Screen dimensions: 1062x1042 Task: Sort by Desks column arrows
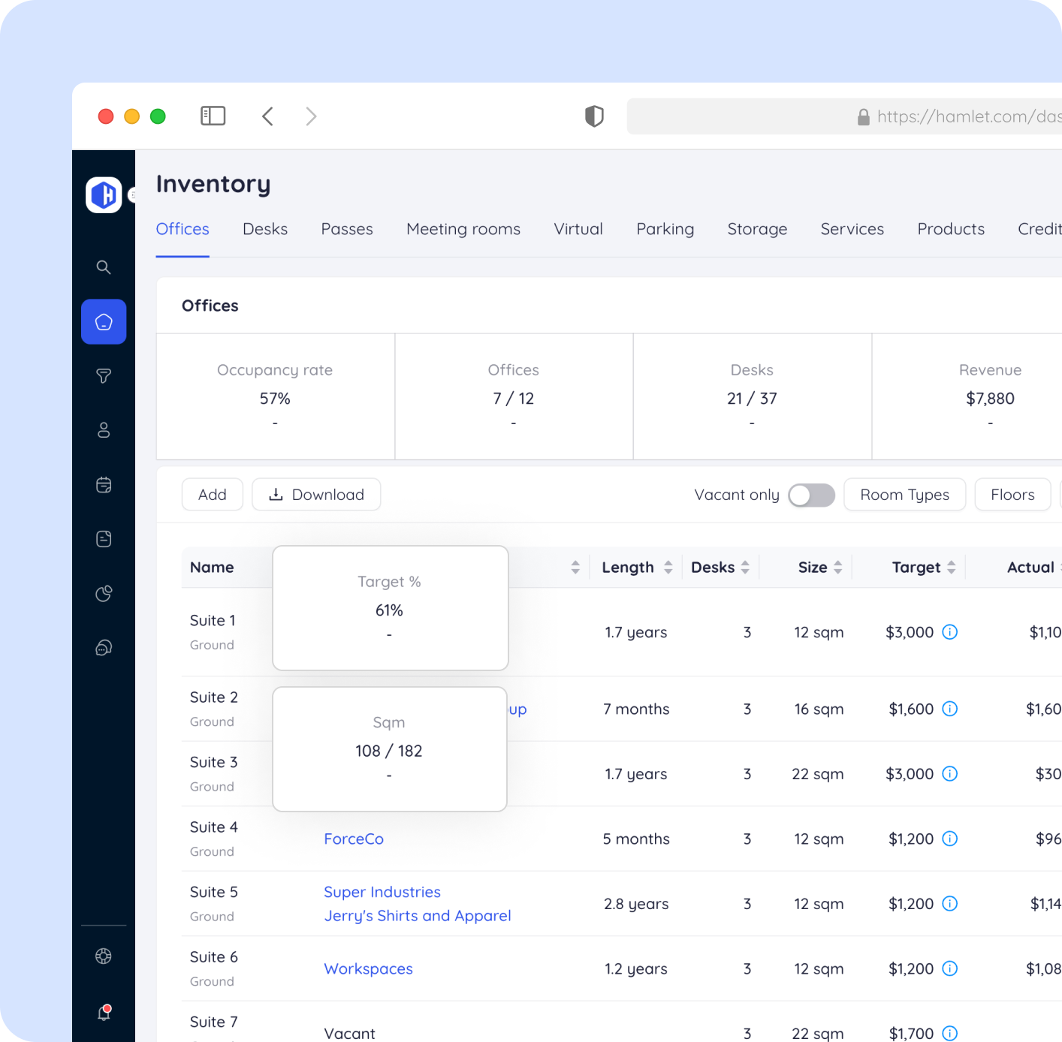pyautogui.click(x=745, y=568)
